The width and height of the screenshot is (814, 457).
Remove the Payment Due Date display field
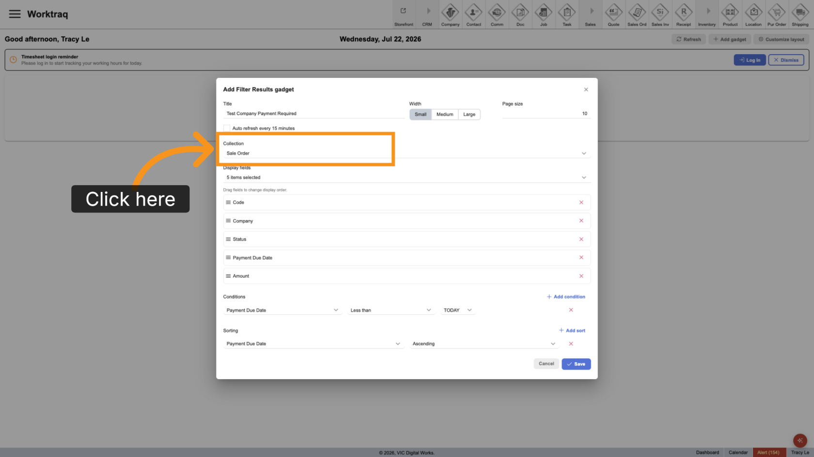click(581, 258)
